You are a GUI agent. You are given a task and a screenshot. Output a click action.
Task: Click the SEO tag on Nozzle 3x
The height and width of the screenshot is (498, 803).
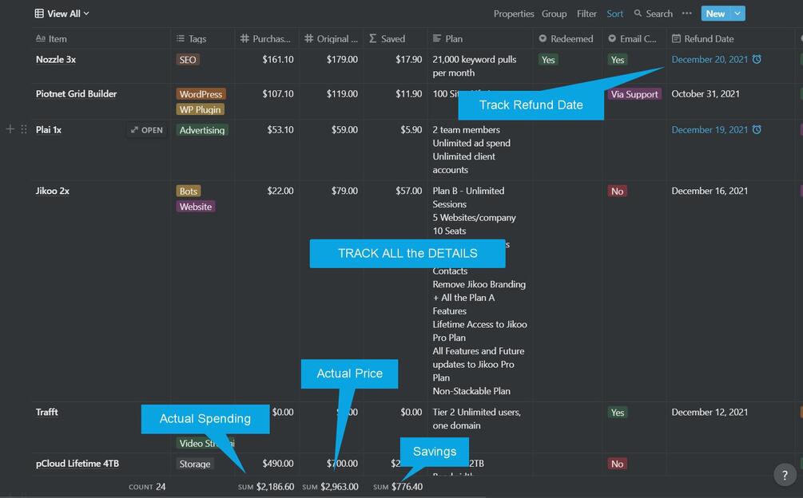(x=188, y=60)
